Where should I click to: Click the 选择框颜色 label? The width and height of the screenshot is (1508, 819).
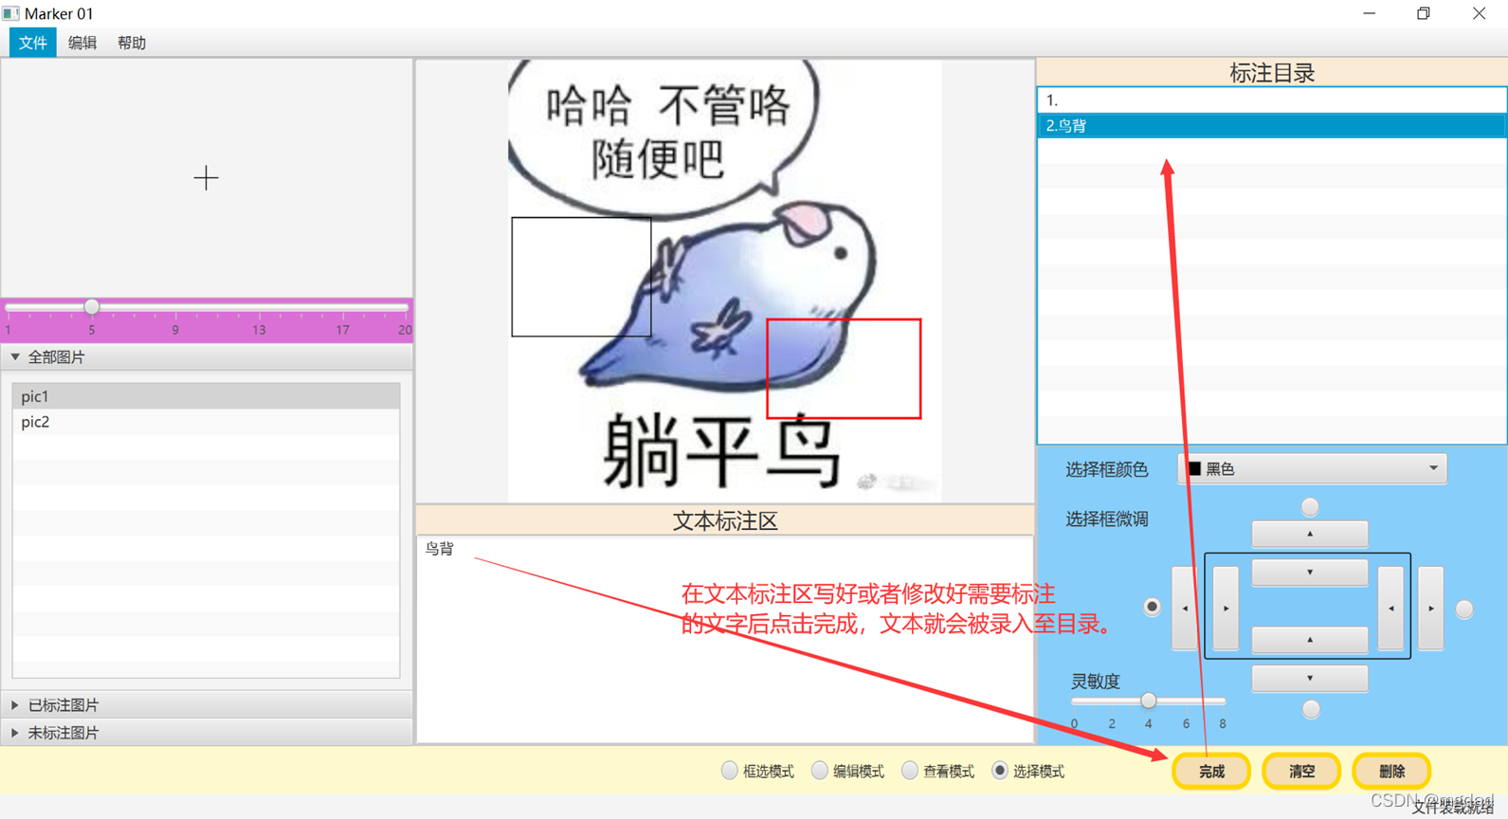[x=1107, y=469]
